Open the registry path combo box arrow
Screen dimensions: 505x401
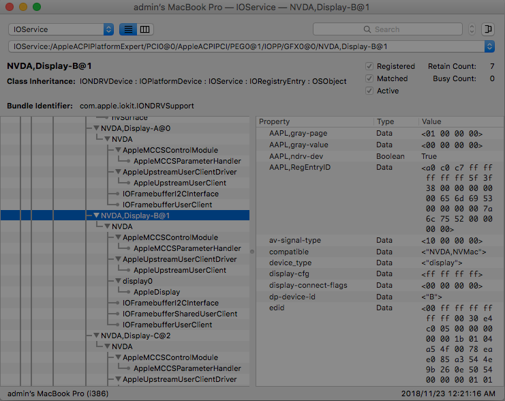[x=489, y=46]
